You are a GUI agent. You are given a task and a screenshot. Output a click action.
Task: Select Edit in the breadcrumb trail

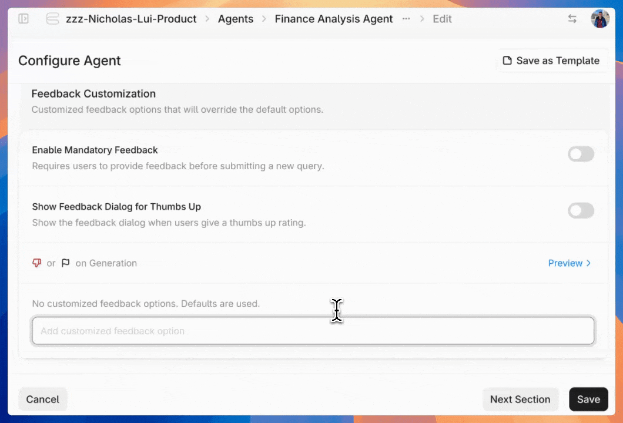[x=442, y=18]
